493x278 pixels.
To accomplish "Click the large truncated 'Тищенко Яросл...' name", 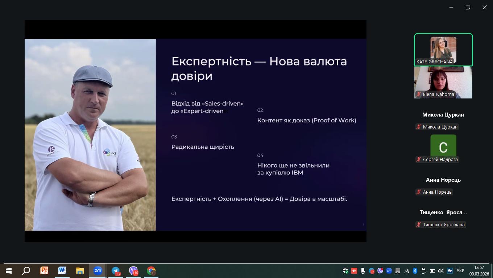I will pyautogui.click(x=443, y=212).
